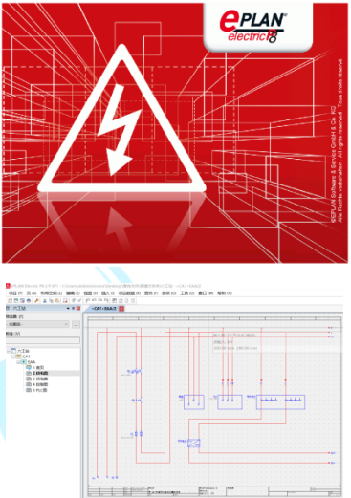The width and height of the screenshot is (351, 498).
Task: Click the print icon in the toolbar
Action: 29,300
